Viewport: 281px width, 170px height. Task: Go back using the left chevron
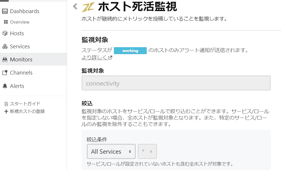[75, 6]
